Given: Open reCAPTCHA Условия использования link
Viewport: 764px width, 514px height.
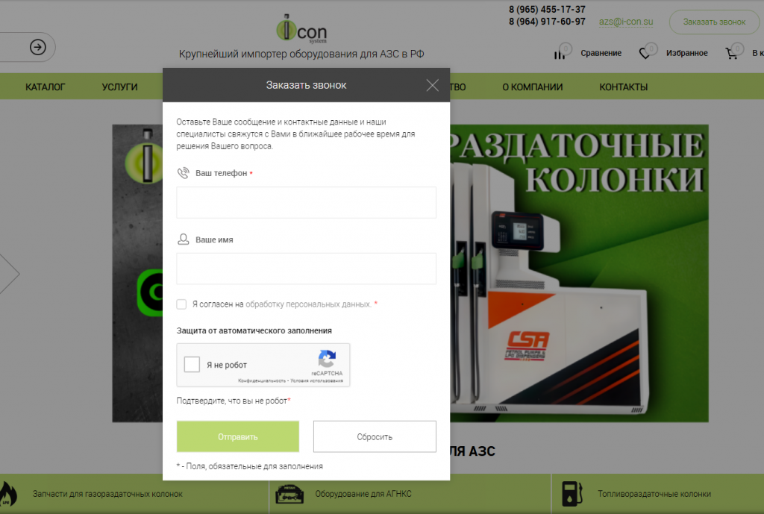Looking at the screenshot, I should click(316, 380).
